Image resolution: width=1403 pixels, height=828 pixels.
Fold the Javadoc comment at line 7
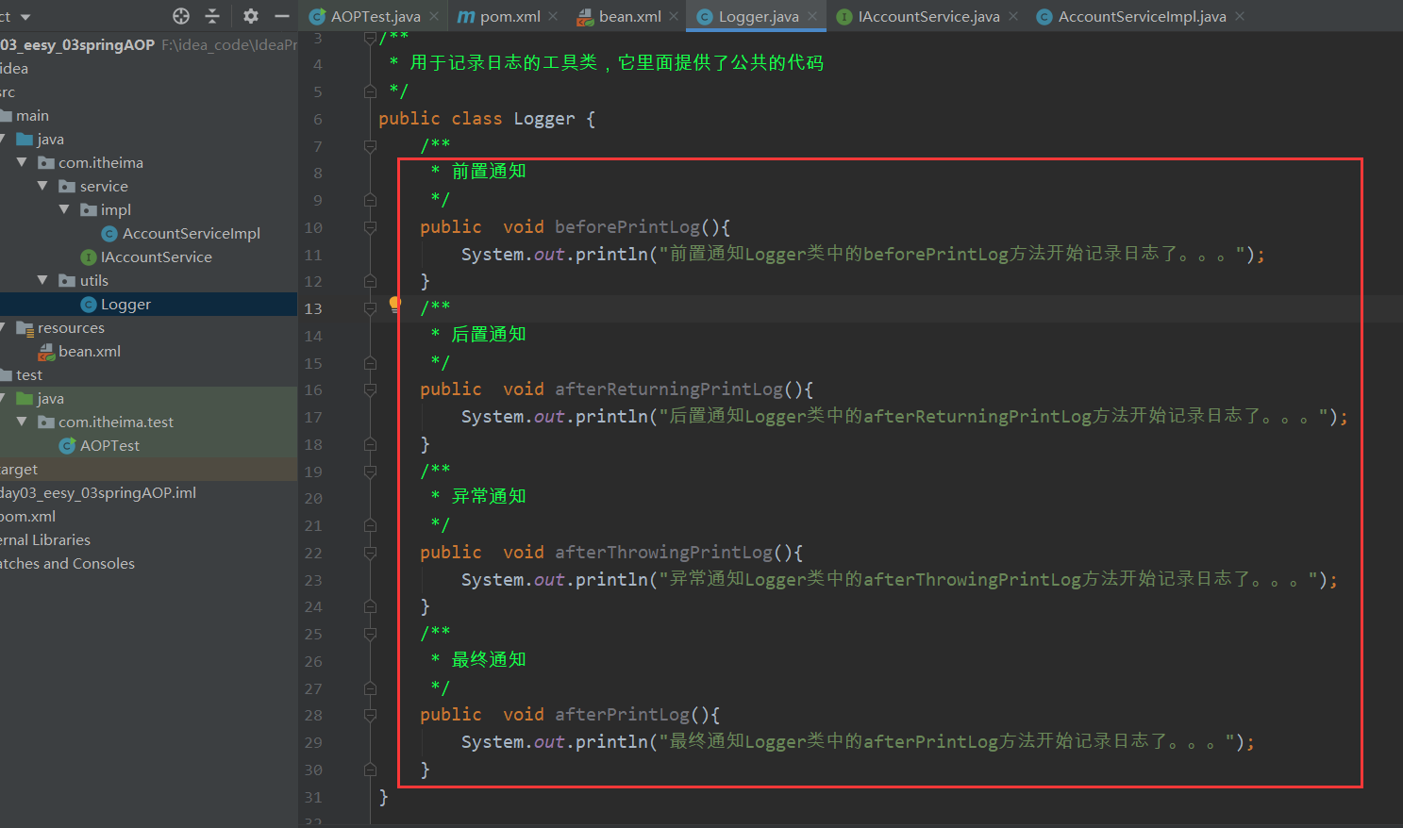point(370,146)
